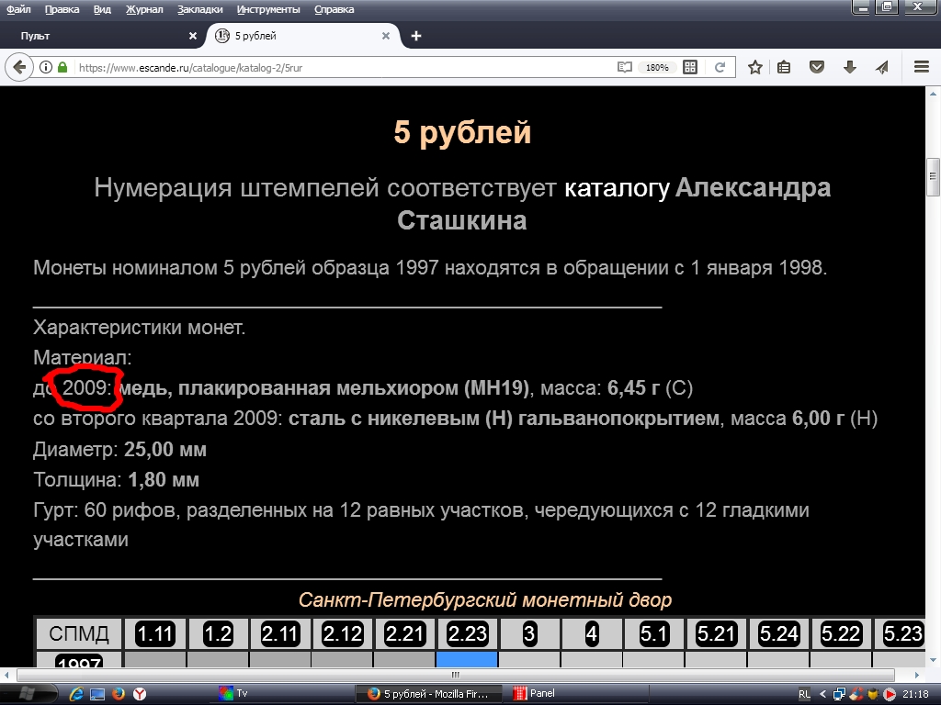
Task: Toggle reader view in address bar
Action: [x=625, y=67]
